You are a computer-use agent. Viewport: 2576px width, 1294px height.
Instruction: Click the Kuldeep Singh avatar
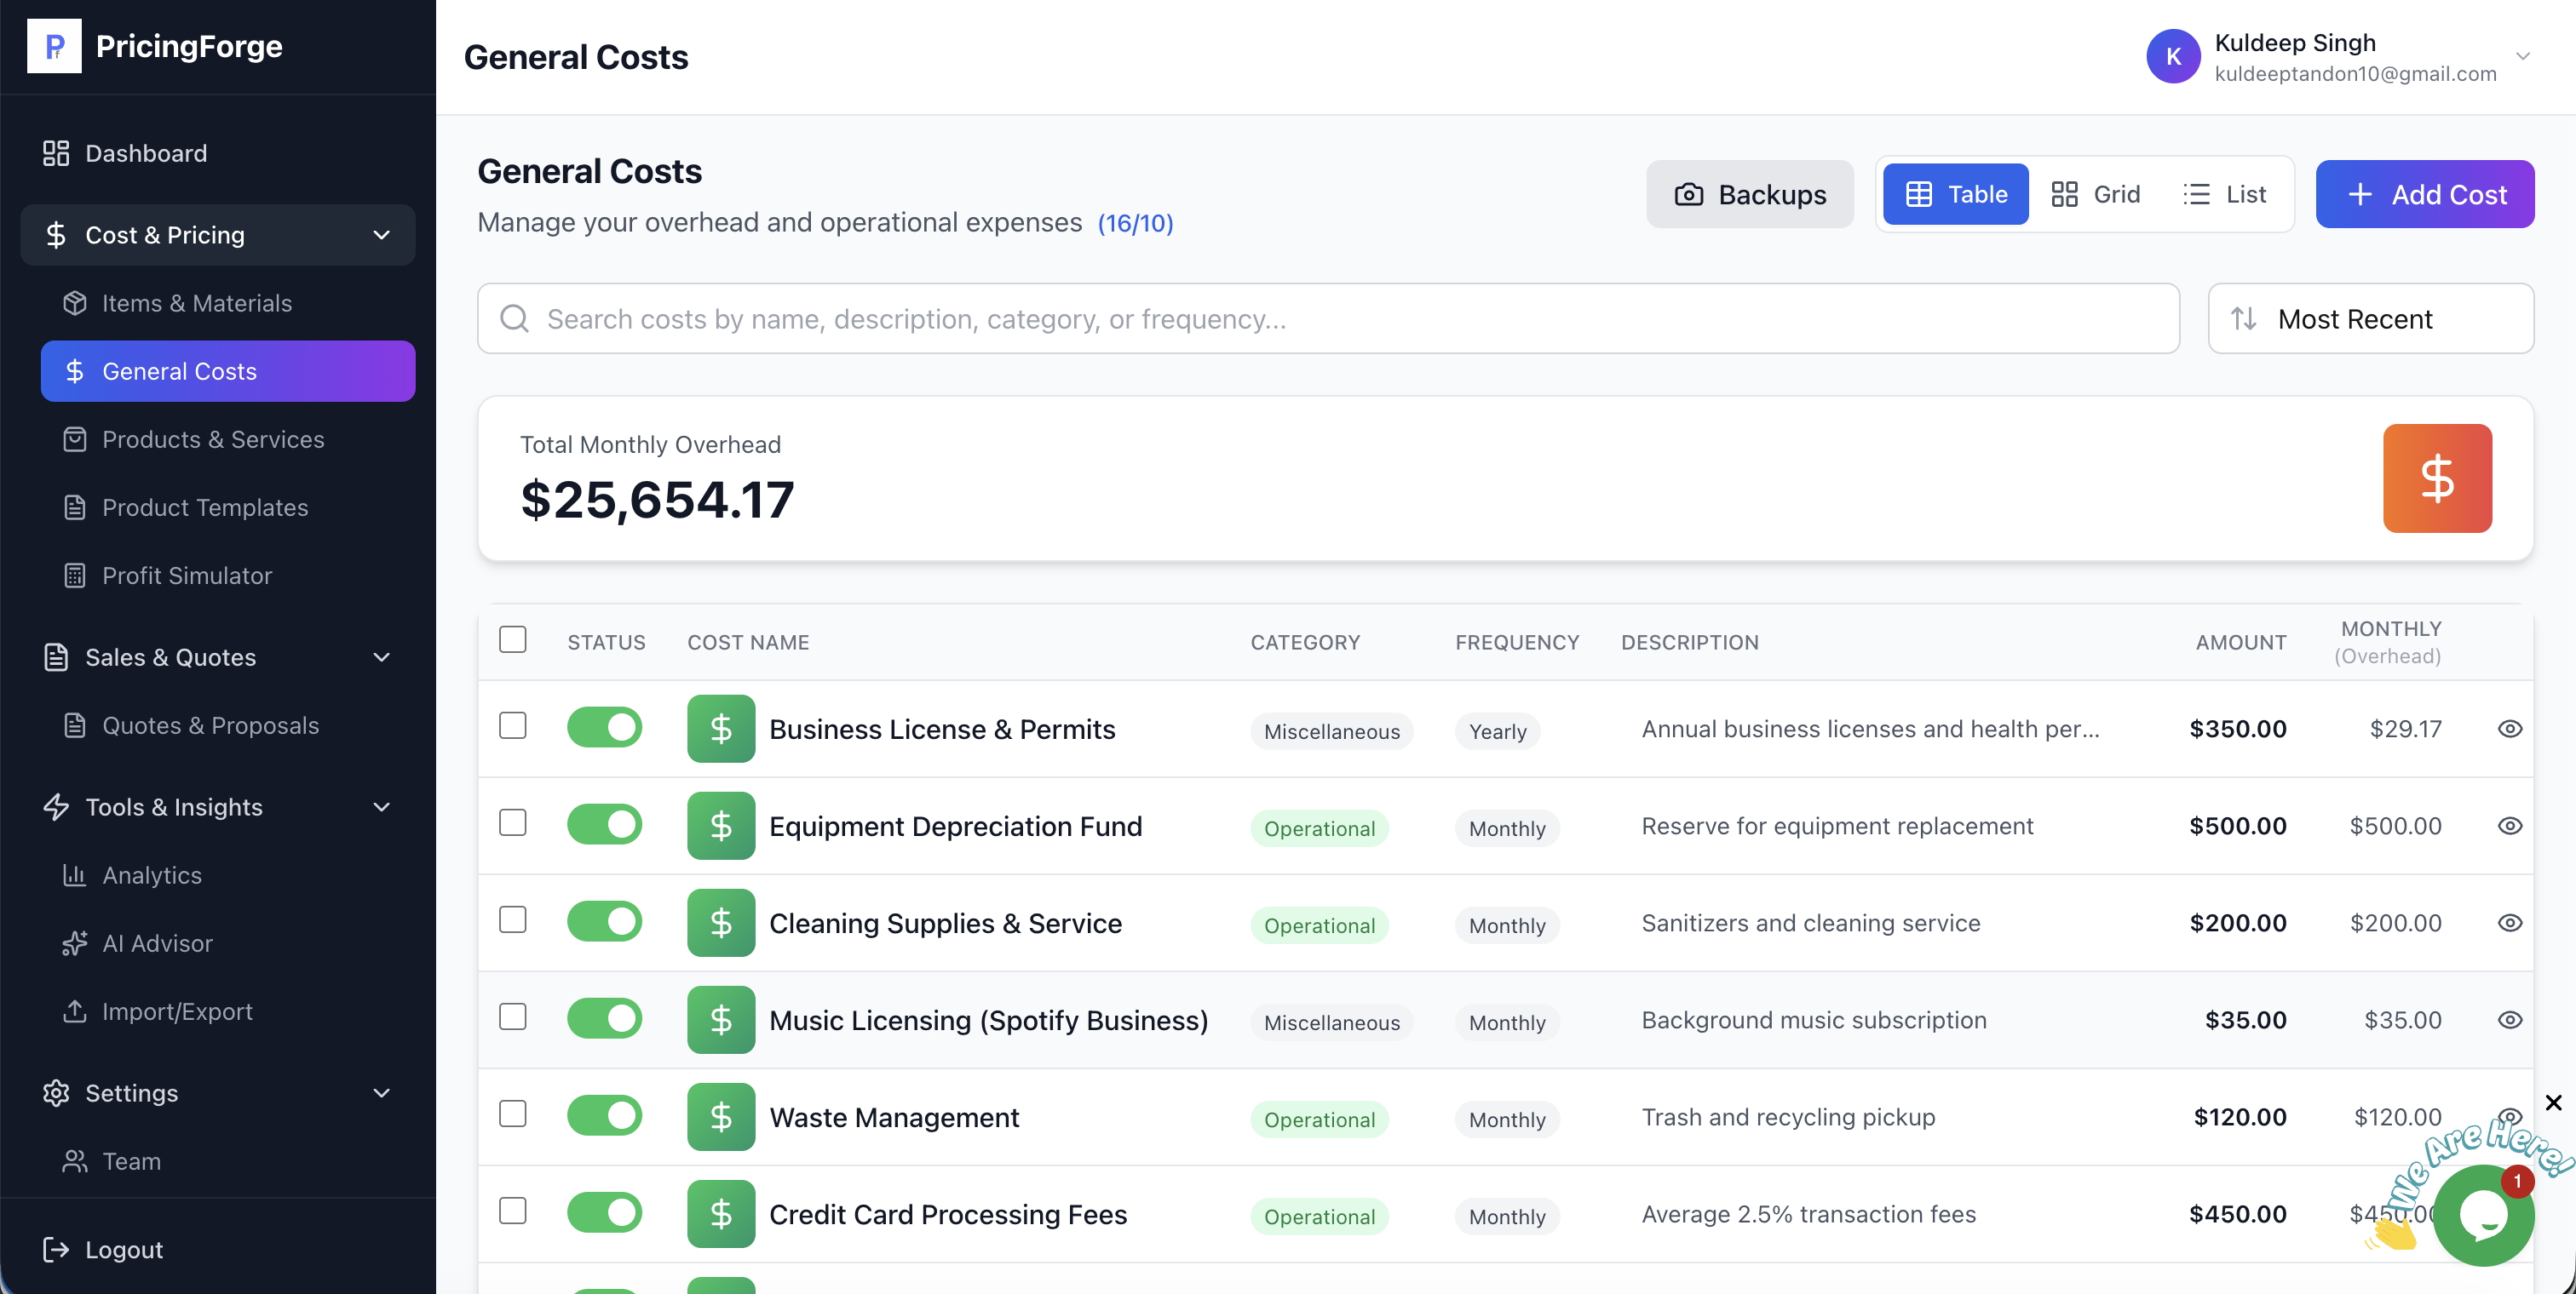coord(2172,57)
